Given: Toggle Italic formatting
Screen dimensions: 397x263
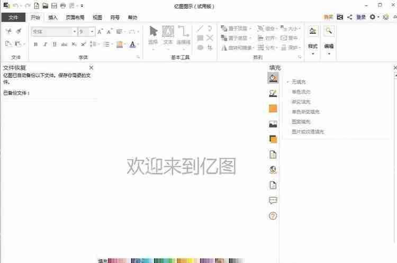Looking at the screenshot, I should pos(45,44).
